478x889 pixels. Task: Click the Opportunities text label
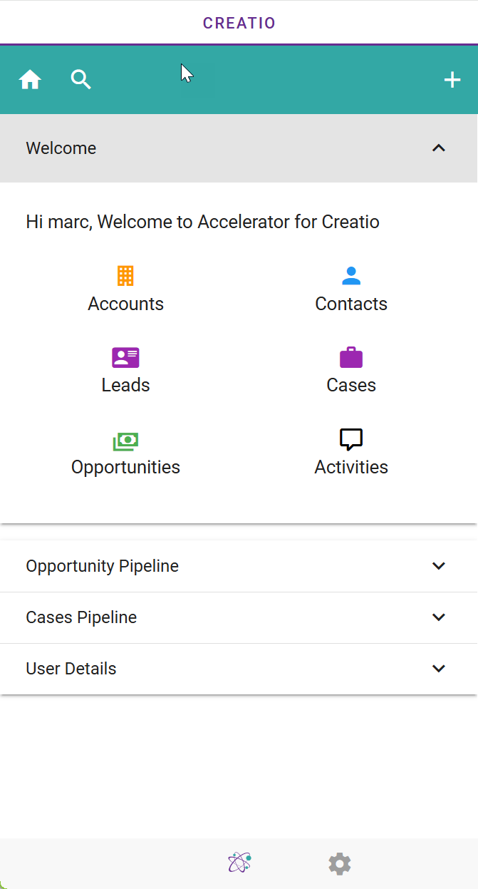pos(125,467)
